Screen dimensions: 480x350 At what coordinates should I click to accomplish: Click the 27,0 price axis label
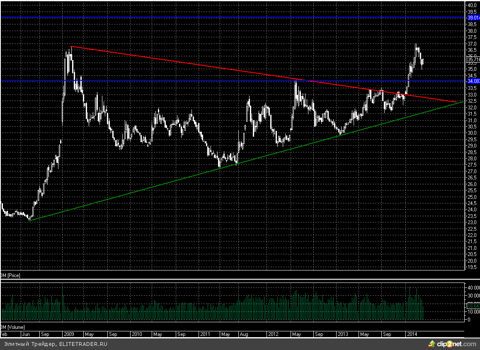coord(473,171)
